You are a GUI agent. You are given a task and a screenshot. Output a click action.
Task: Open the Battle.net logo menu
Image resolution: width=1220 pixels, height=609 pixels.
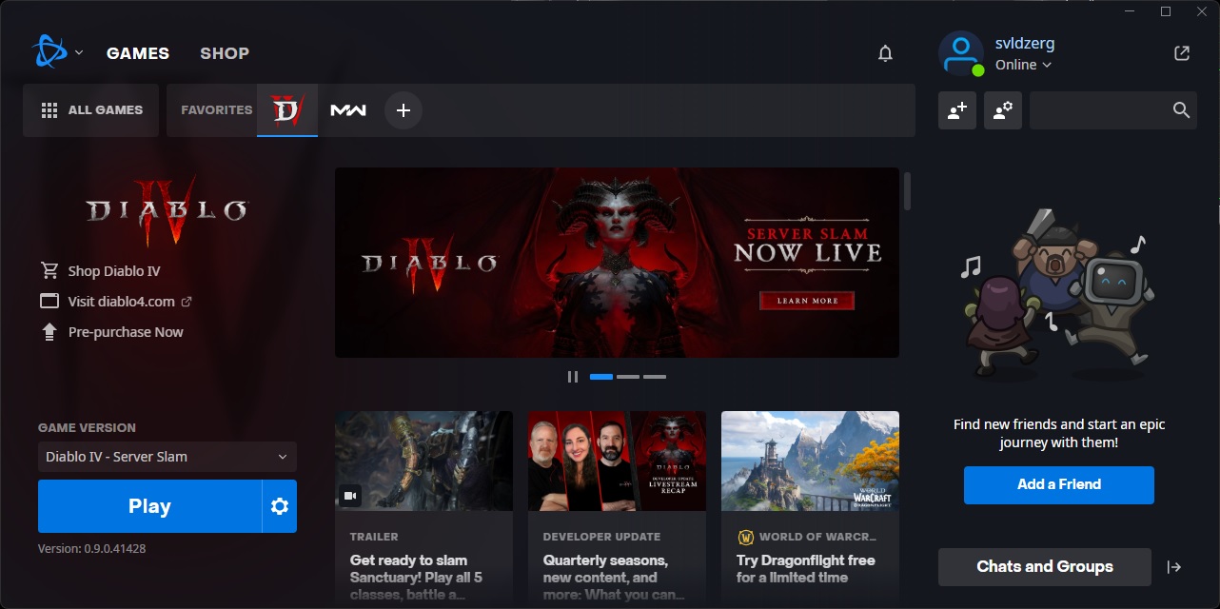click(48, 52)
